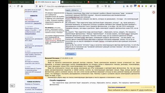Open the downloads arrow icon

(x=124, y=6)
